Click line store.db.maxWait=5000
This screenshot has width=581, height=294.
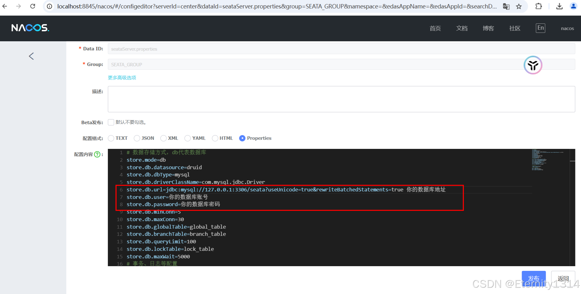click(158, 256)
